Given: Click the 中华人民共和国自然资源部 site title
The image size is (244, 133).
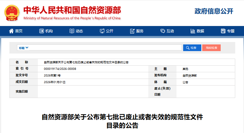Looking at the screenshot, I should click(72, 10).
